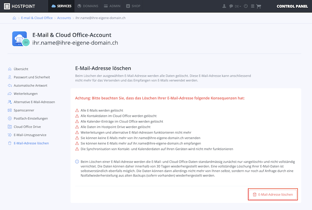Open the shopping cart icon
The width and height of the screenshot is (312, 210).
point(259,6)
